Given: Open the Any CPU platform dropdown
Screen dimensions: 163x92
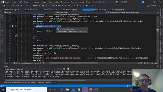Looking at the screenshot, I should (48, 6).
